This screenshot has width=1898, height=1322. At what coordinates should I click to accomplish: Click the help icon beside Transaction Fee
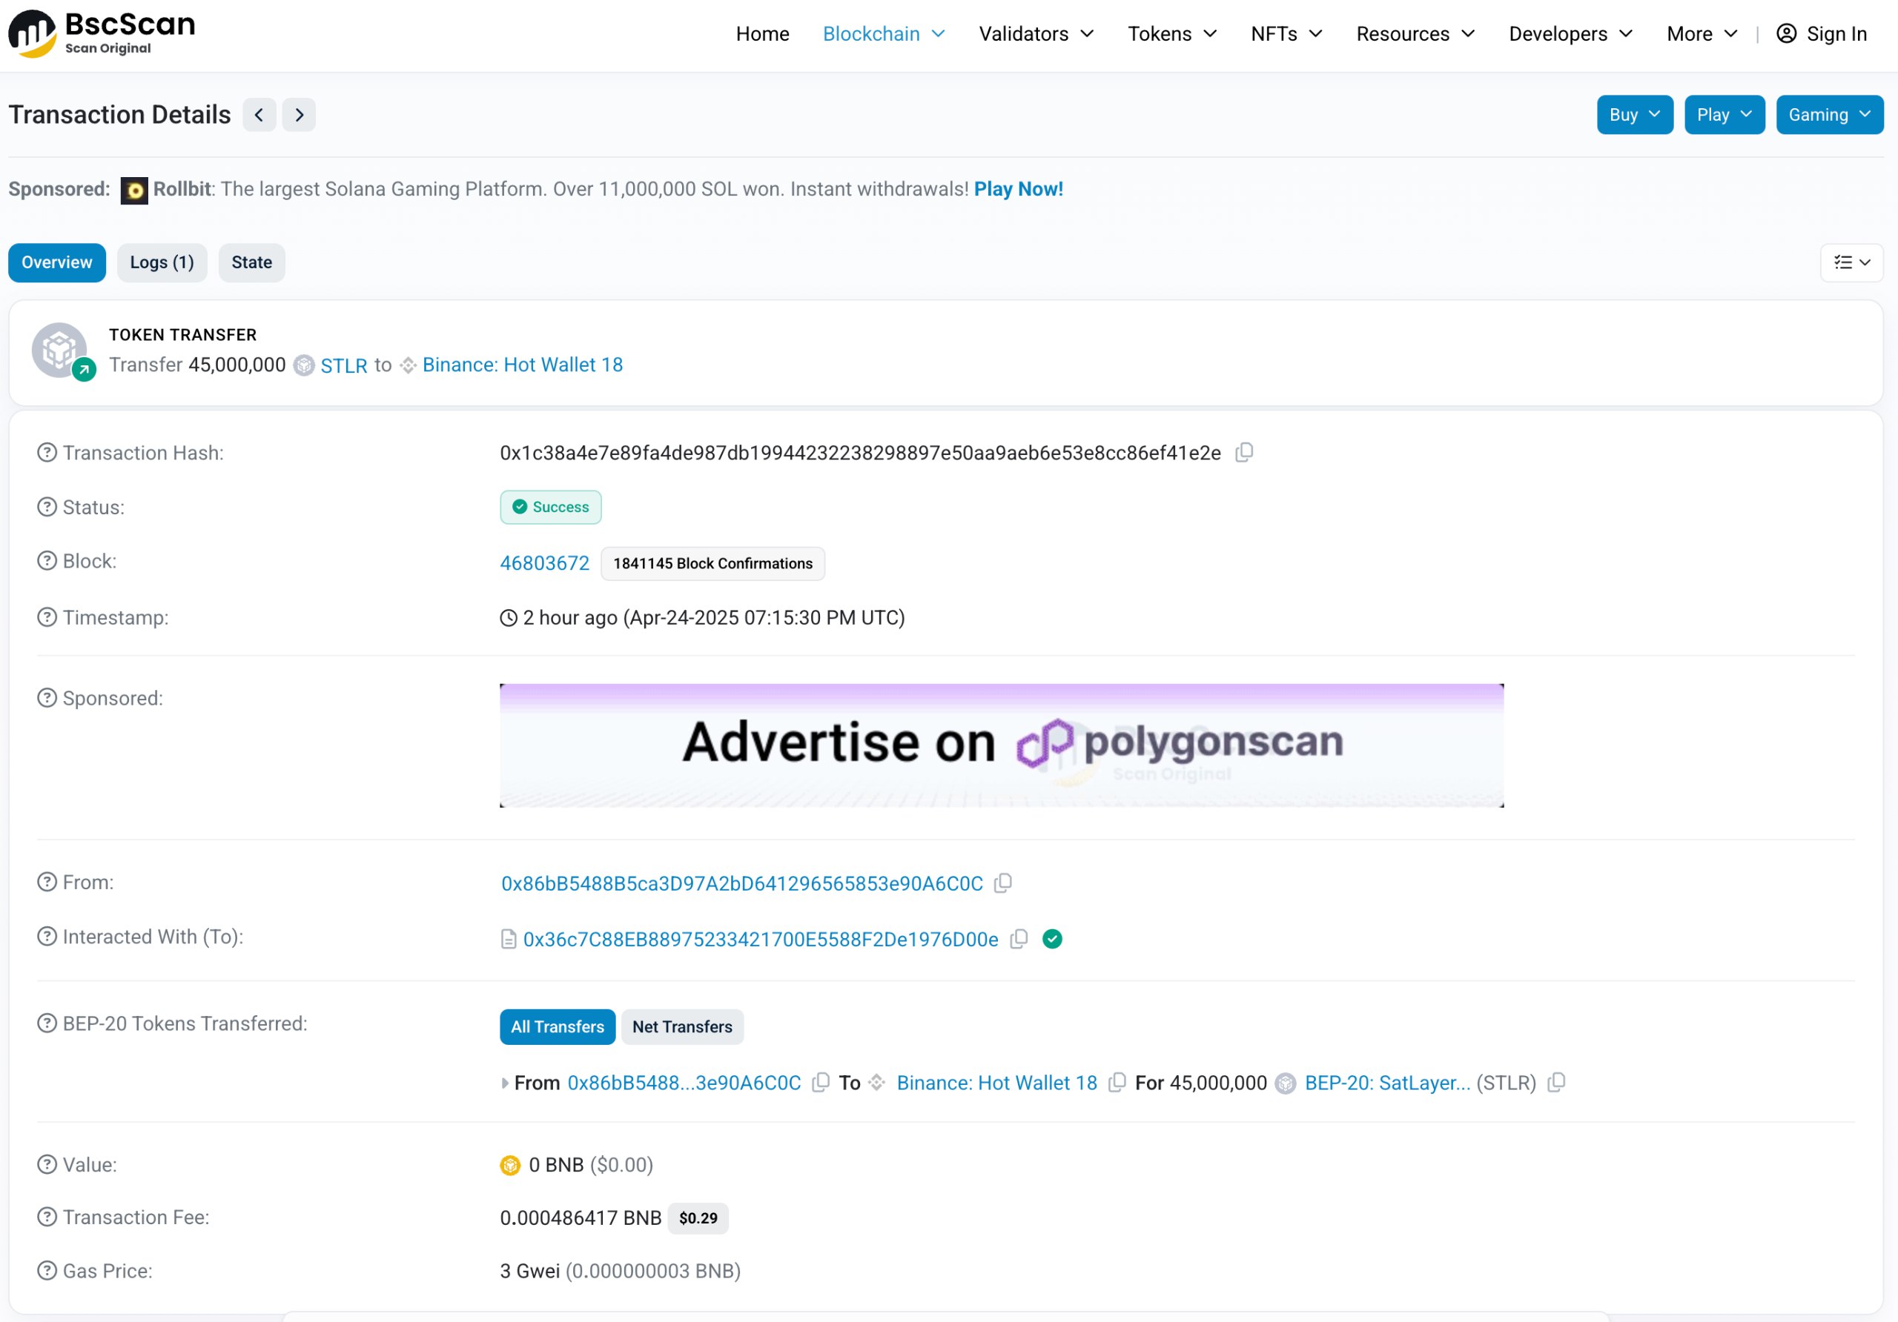tap(47, 1217)
